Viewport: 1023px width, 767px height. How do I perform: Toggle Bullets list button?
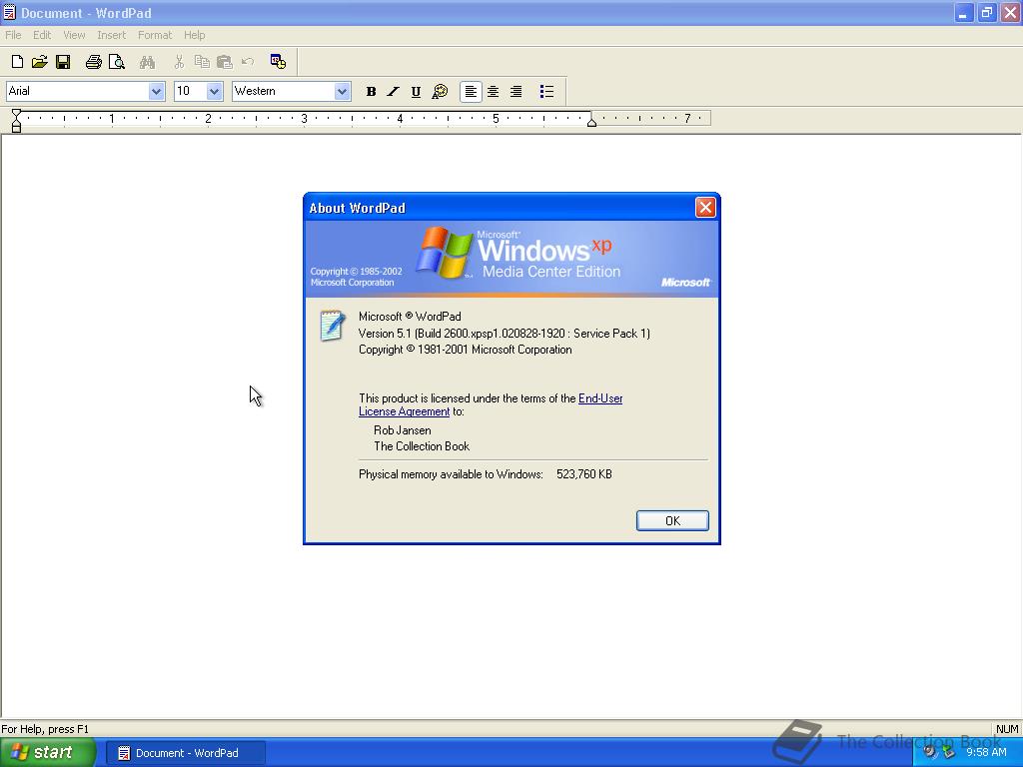(546, 91)
